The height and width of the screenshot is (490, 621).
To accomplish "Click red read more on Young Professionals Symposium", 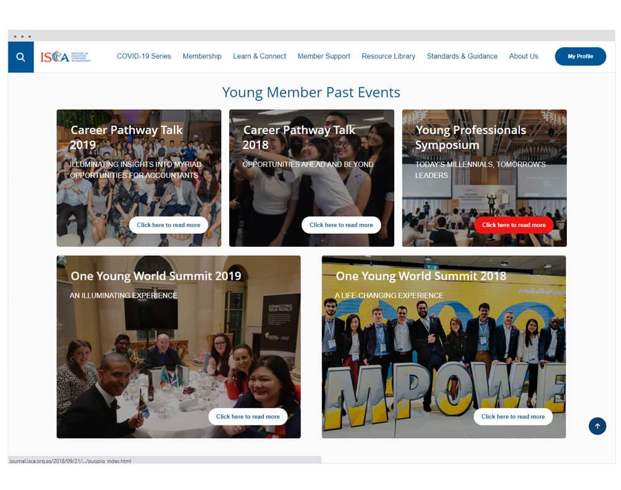I will click(x=514, y=225).
